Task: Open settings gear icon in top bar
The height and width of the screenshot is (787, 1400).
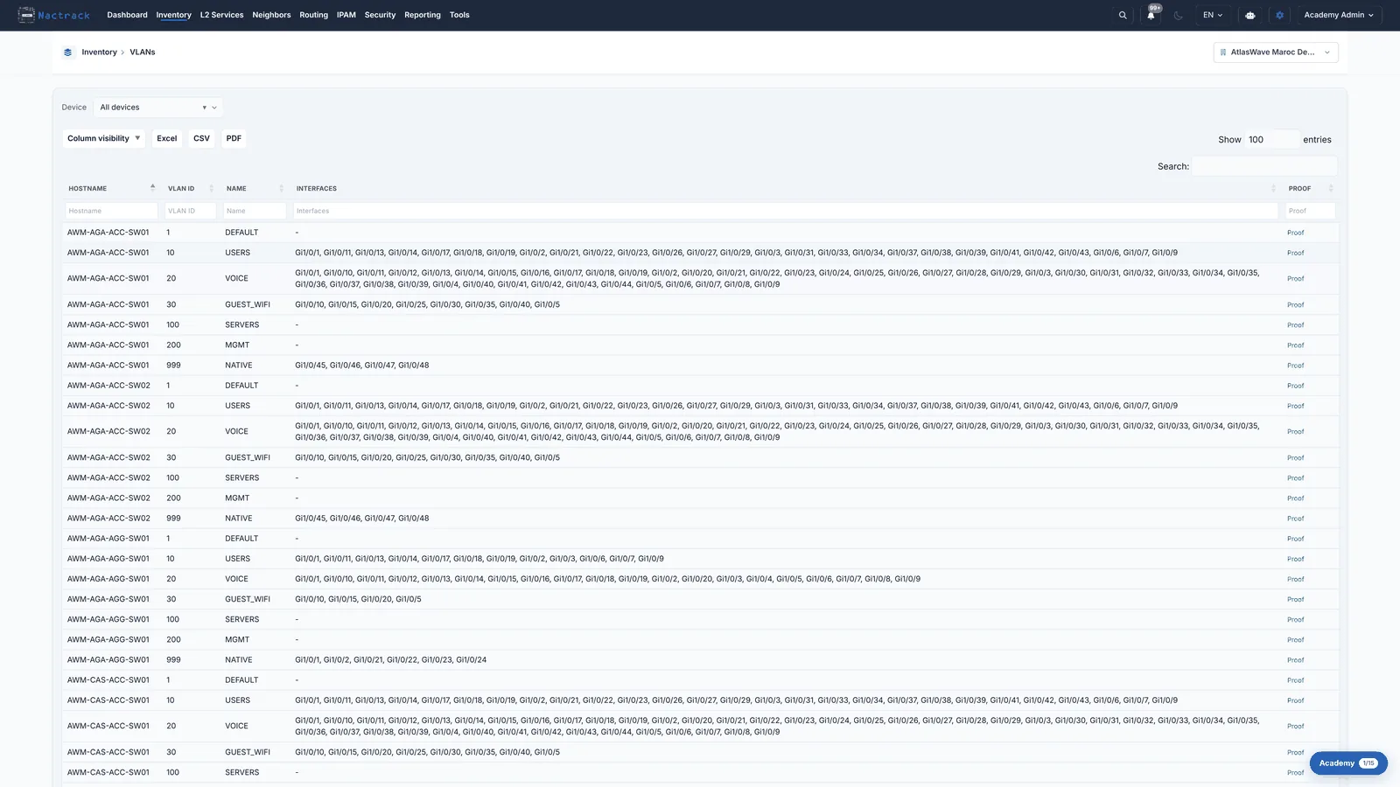Action: point(1279,15)
